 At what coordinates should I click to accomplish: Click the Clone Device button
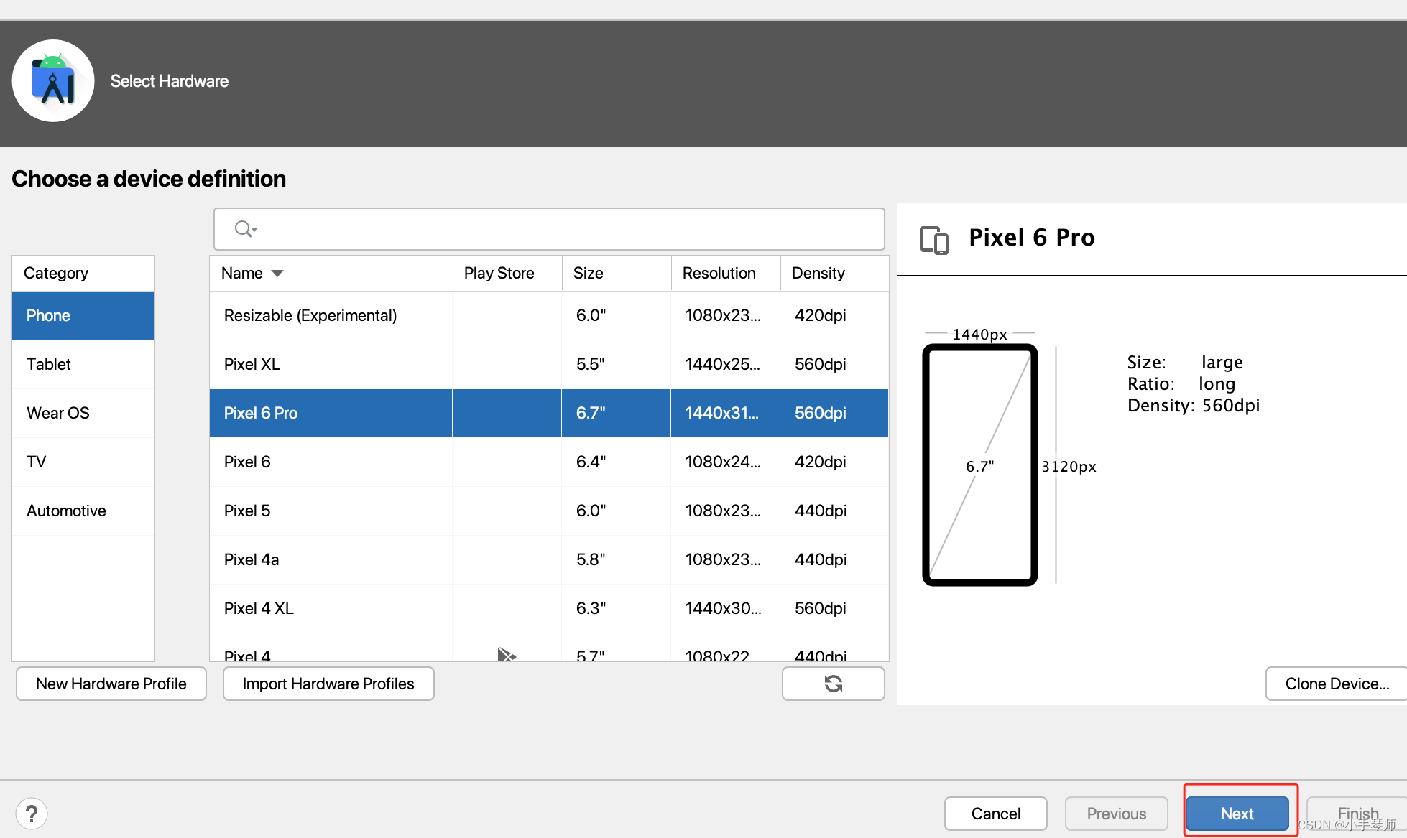tap(1337, 684)
